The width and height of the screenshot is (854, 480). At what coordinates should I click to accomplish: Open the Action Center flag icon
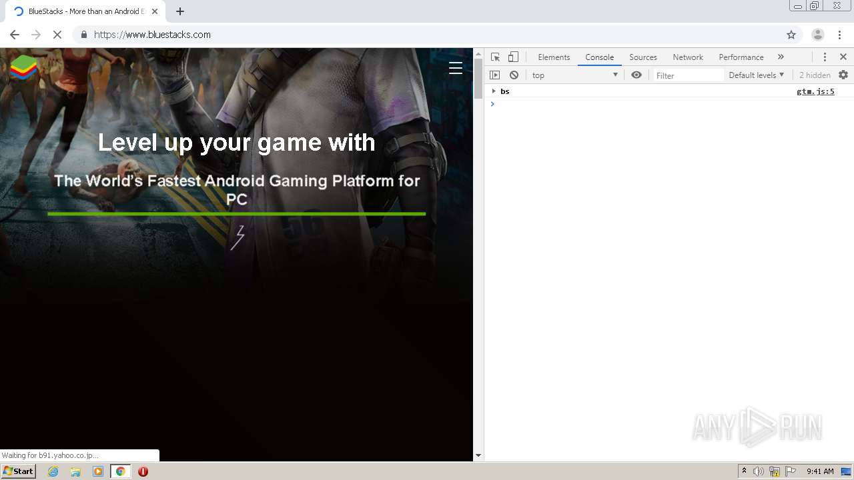tap(791, 471)
